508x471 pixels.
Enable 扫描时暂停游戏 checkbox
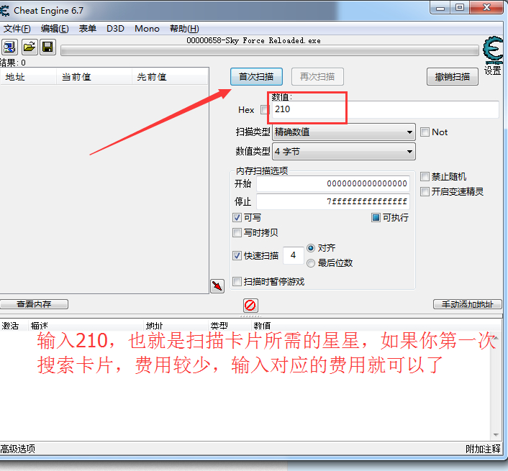click(x=237, y=281)
